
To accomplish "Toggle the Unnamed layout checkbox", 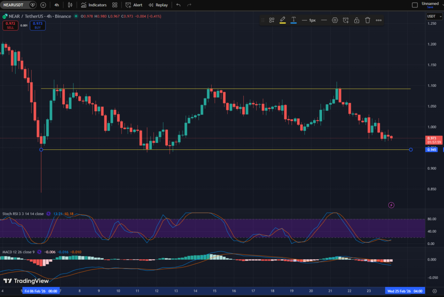I will [x=414, y=4].
